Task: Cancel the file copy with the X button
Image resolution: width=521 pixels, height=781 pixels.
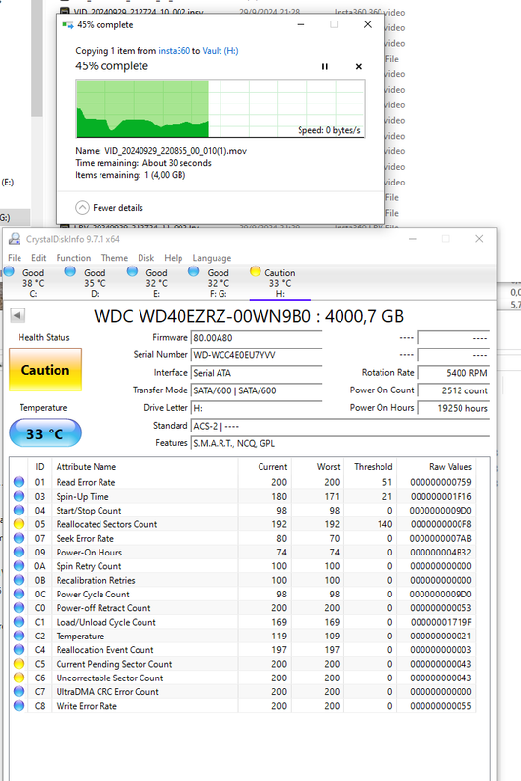Action: tap(359, 66)
